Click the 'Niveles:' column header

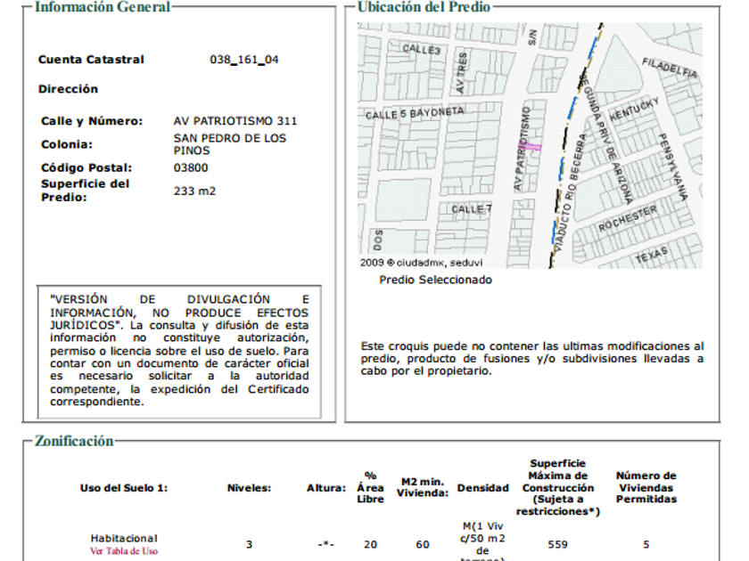[x=249, y=488]
